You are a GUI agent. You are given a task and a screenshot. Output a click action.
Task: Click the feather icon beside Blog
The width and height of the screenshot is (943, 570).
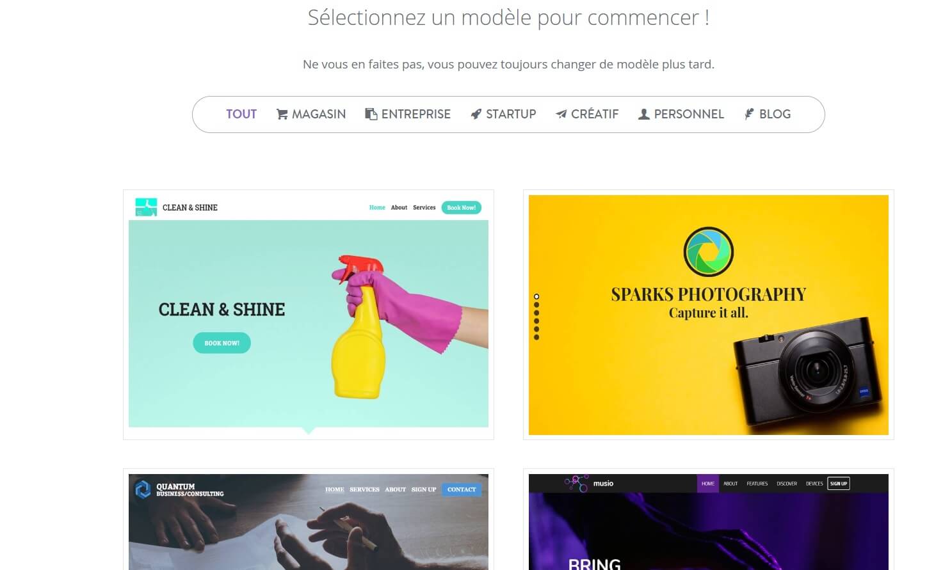tap(749, 114)
